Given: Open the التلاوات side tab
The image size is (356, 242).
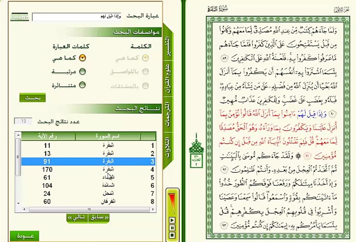Looking at the screenshot, I should click(x=168, y=148).
